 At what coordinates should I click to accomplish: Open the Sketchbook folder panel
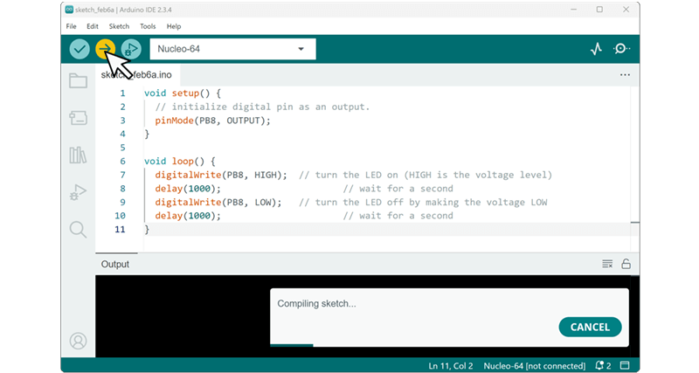click(78, 80)
